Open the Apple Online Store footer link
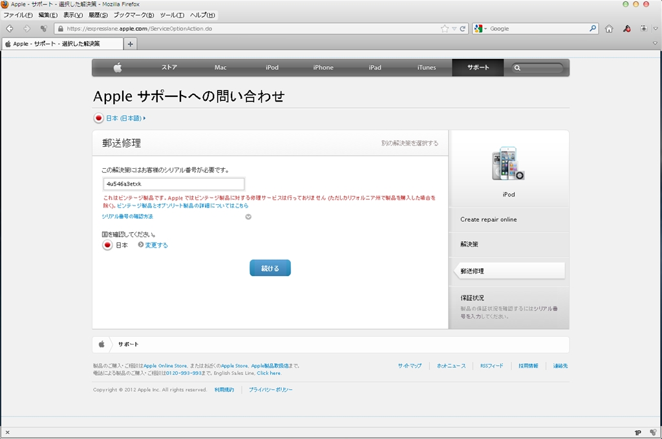 click(165, 366)
